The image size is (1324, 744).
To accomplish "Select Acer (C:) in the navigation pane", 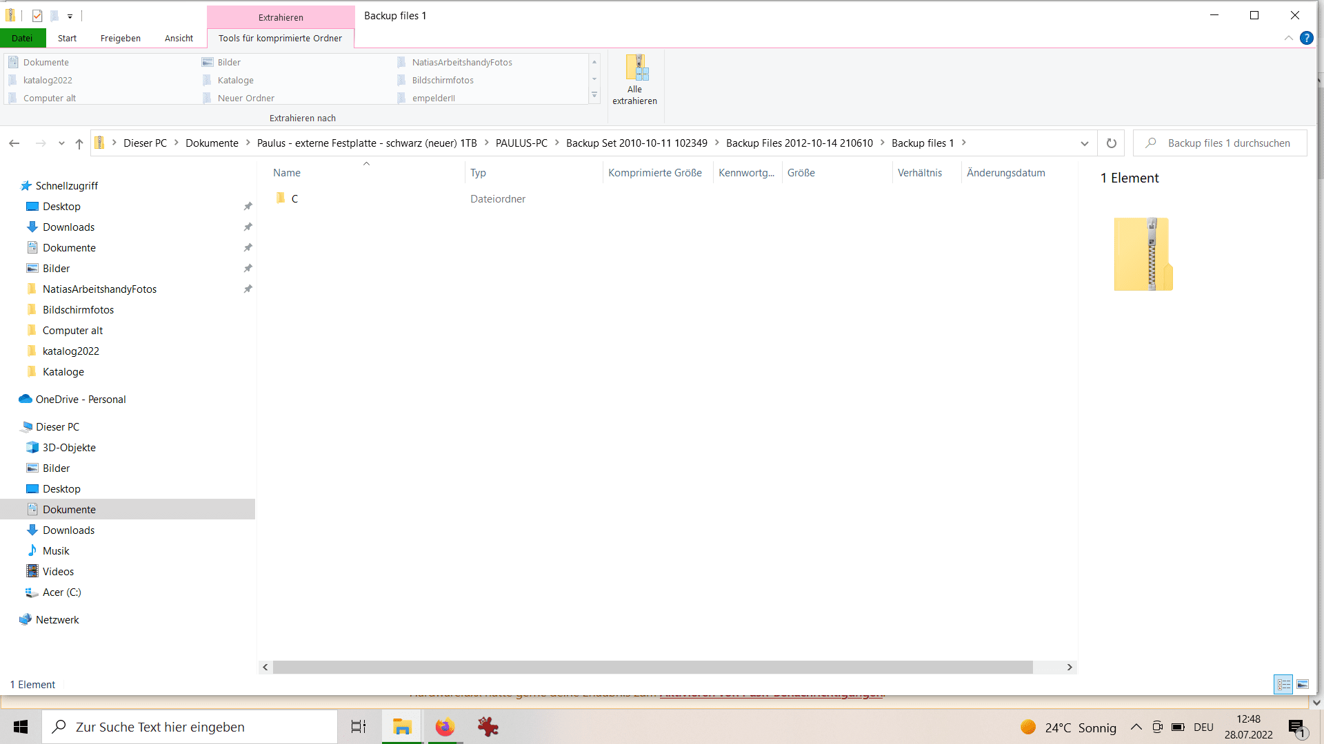I will (x=61, y=592).
